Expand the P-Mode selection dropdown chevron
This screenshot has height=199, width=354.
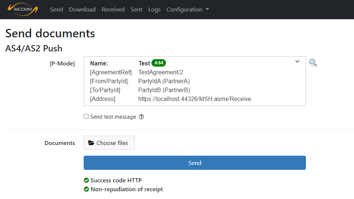pyautogui.click(x=297, y=61)
